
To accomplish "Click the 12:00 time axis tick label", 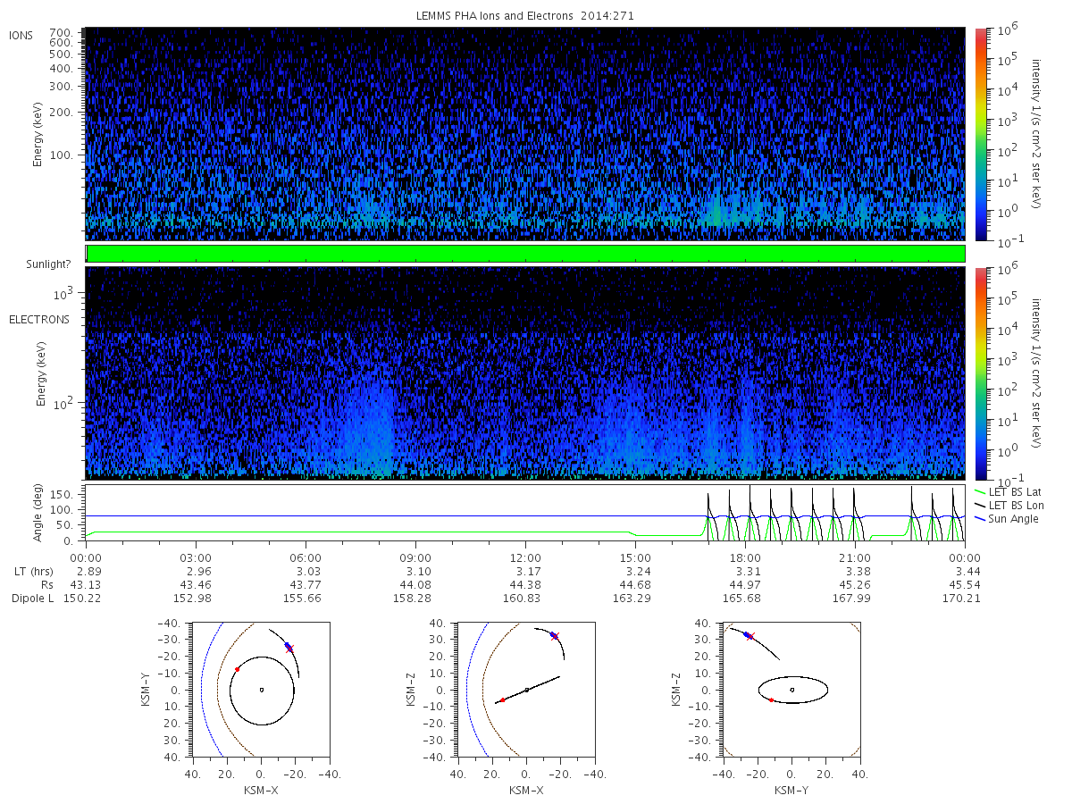I will pos(525,557).
